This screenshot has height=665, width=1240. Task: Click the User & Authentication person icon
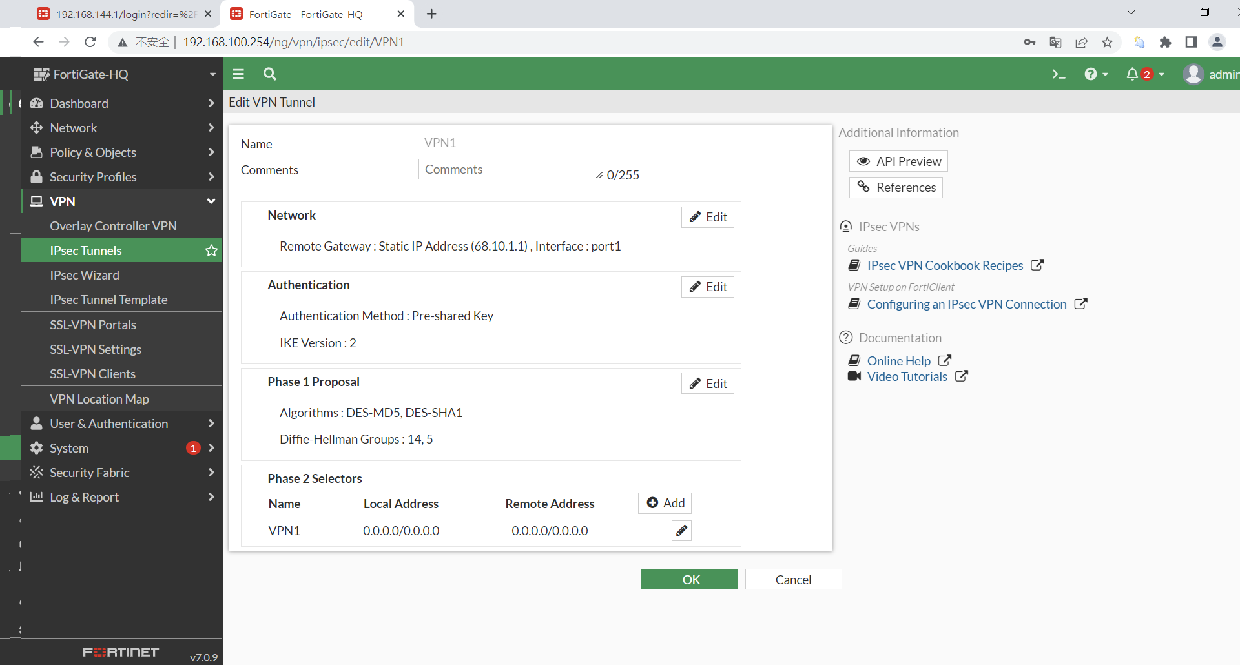[x=37, y=424]
